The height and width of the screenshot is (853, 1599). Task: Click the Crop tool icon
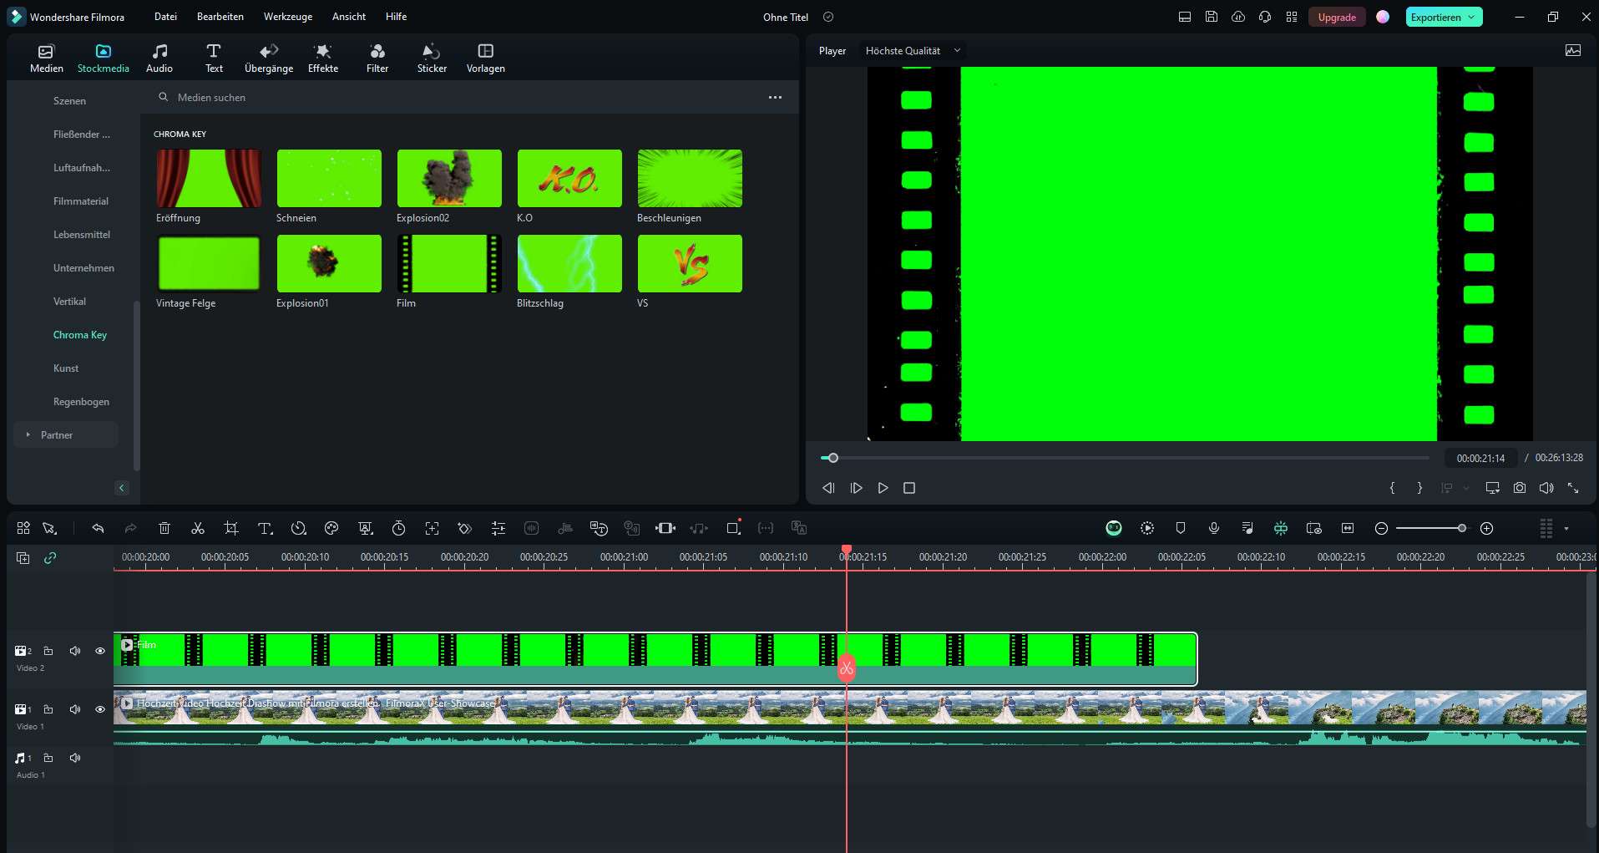231,528
